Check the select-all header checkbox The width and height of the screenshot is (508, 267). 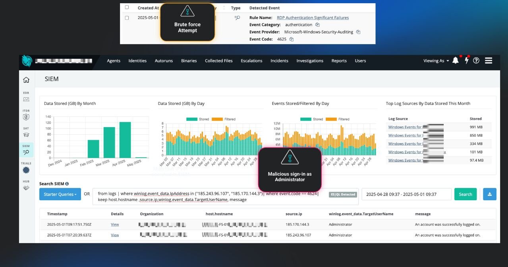(127, 7)
